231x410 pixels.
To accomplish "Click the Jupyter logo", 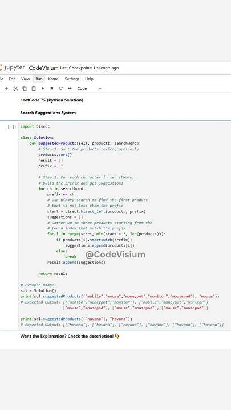I will click(13, 68).
